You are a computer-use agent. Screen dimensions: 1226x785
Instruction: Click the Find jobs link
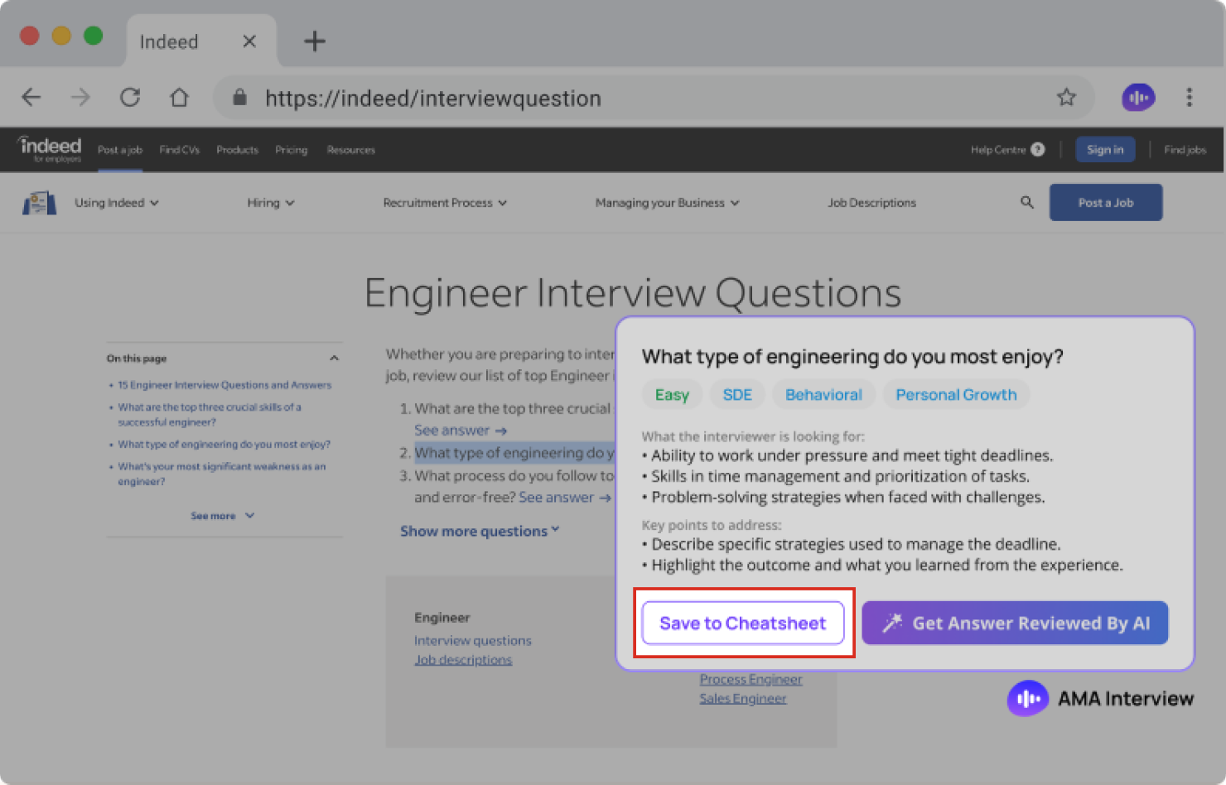1185,150
